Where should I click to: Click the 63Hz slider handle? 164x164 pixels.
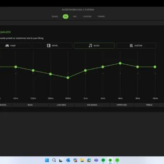click(x=16, y=67)
